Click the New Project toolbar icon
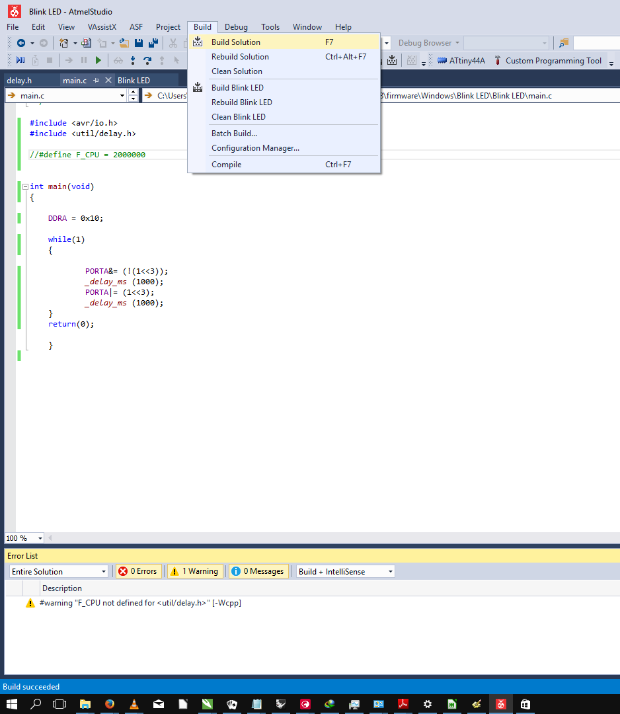Screen dimensions: 620x714 (63, 43)
